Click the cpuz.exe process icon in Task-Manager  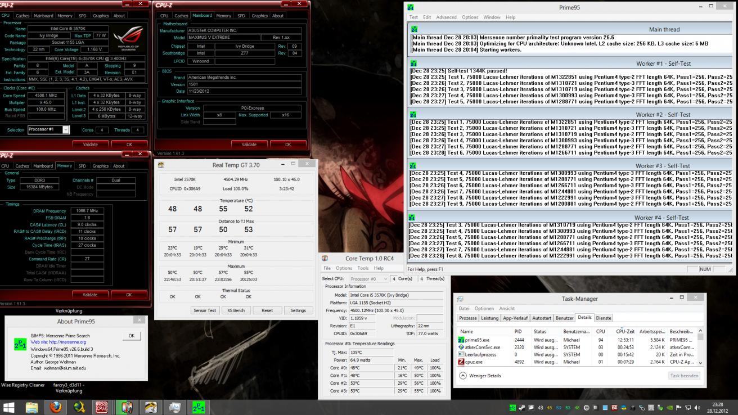pos(461,362)
